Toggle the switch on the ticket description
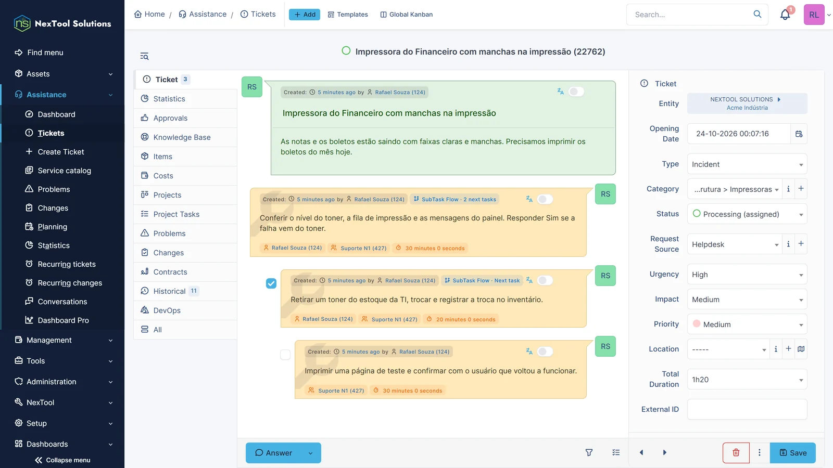This screenshot has width=833, height=468. tap(576, 92)
